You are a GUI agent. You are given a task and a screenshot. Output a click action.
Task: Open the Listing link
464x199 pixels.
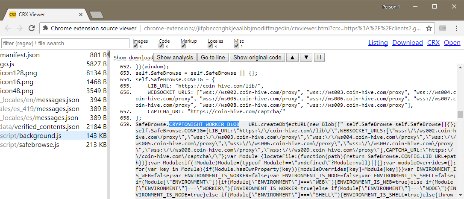378,43
